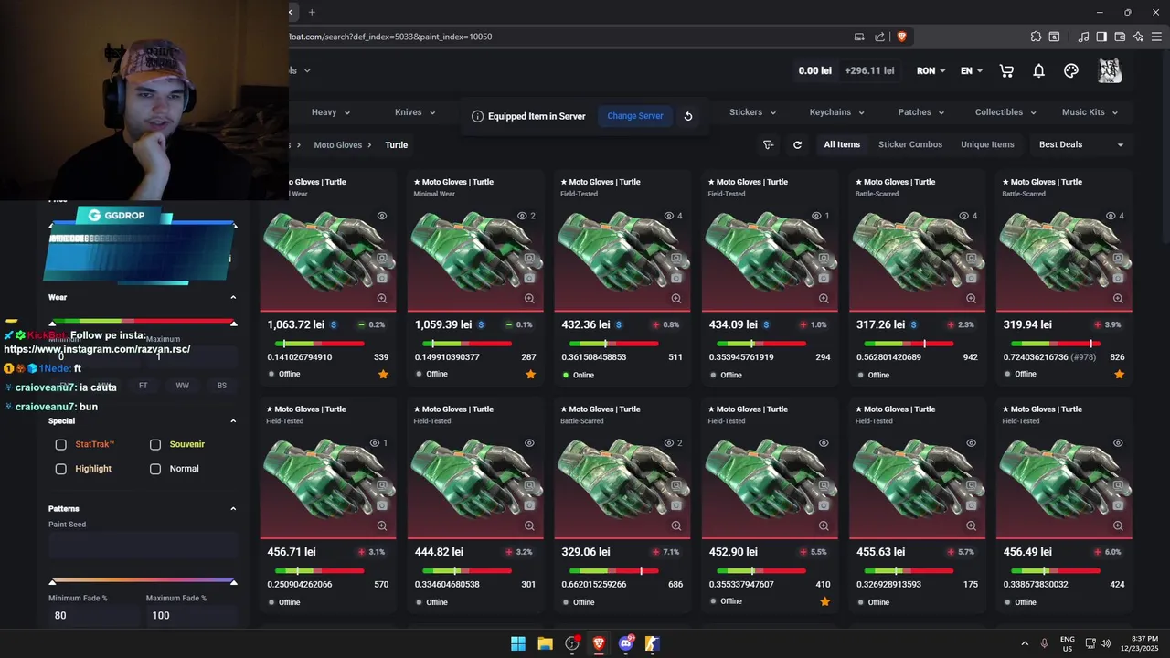Click the inspect icon on 455.63 lei card
The image size is (1170, 658).
[x=971, y=486]
